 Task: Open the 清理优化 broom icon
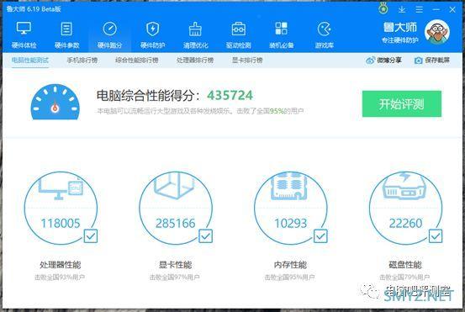(195, 29)
